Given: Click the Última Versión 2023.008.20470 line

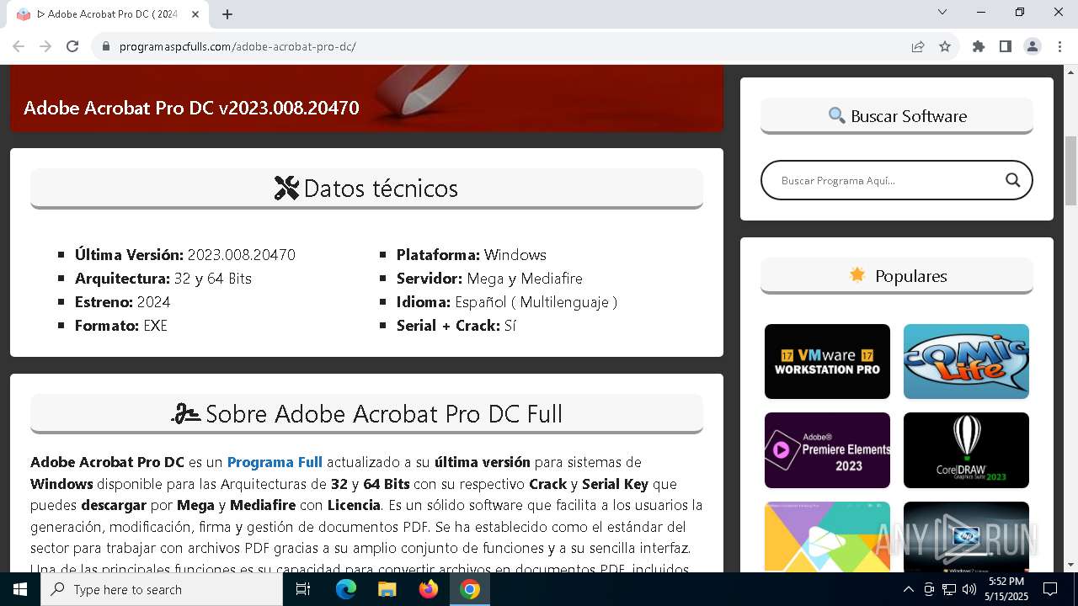Looking at the screenshot, I should (185, 255).
